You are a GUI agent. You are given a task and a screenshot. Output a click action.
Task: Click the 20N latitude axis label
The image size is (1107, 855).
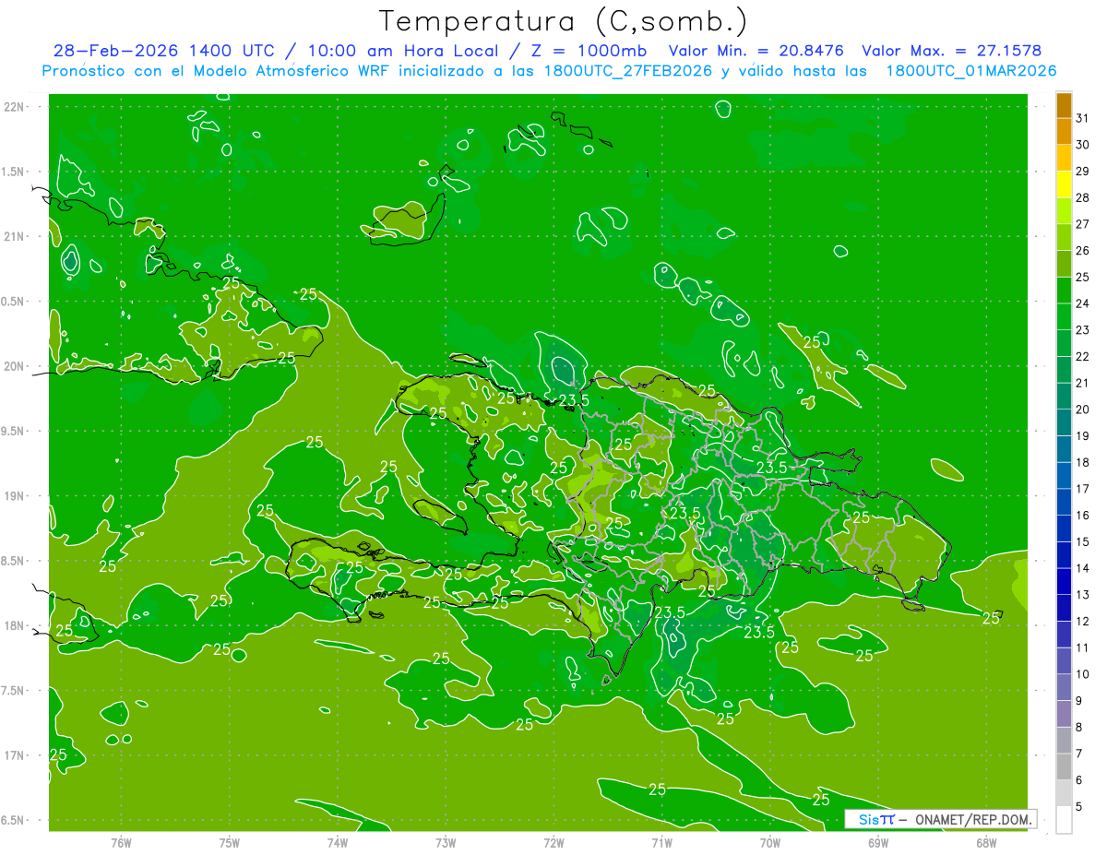click(14, 366)
